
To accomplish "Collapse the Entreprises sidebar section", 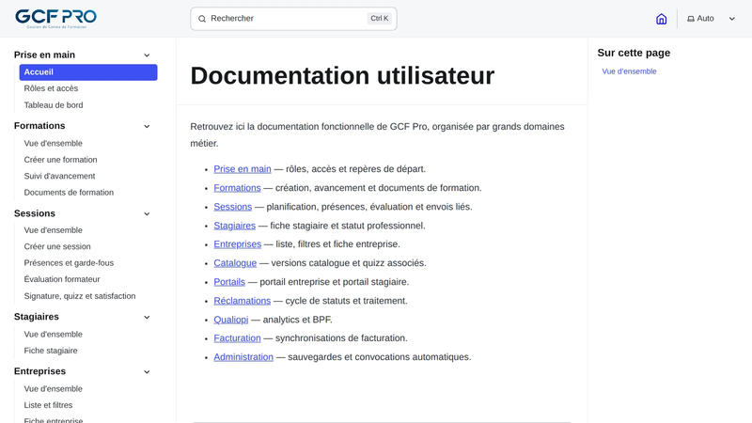I will click(147, 371).
